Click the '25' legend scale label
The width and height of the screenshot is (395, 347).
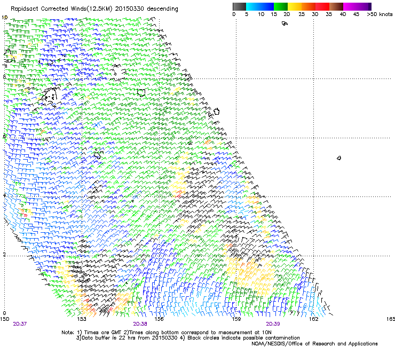coord(301,14)
